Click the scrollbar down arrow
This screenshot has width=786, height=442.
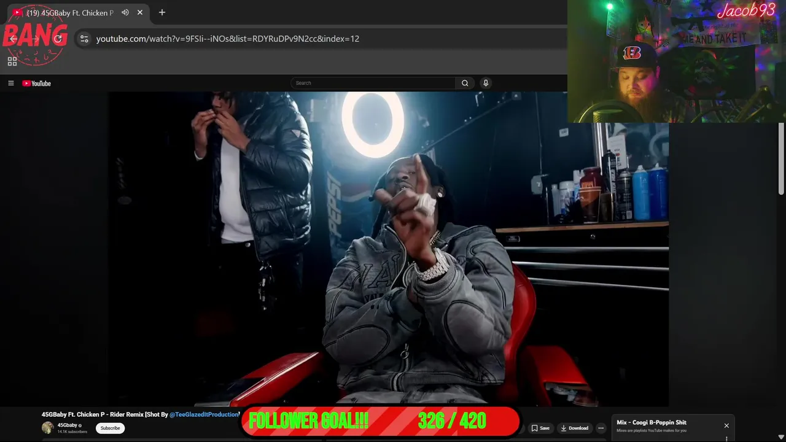point(781,437)
